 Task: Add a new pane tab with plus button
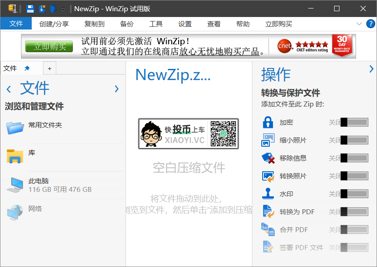[50, 68]
